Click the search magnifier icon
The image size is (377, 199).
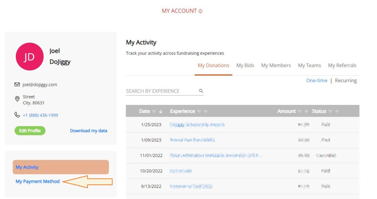201,91
